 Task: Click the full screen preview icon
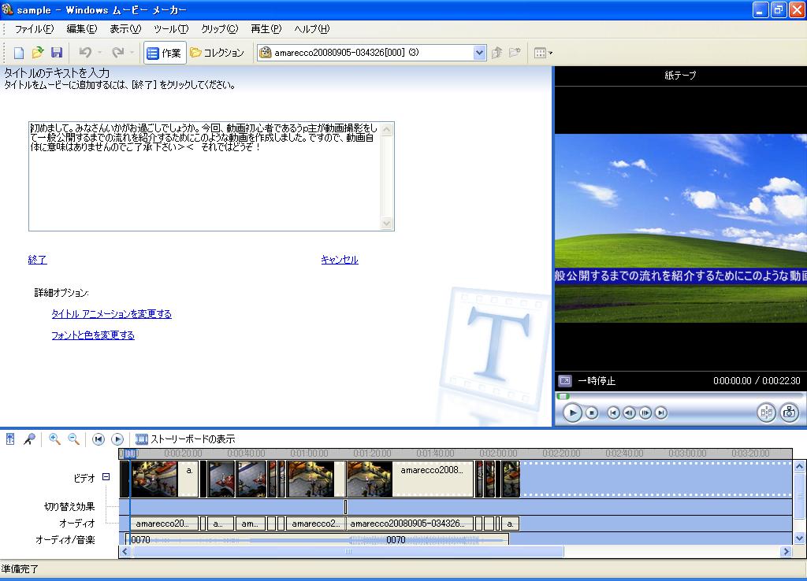pyautogui.click(x=564, y=381)
